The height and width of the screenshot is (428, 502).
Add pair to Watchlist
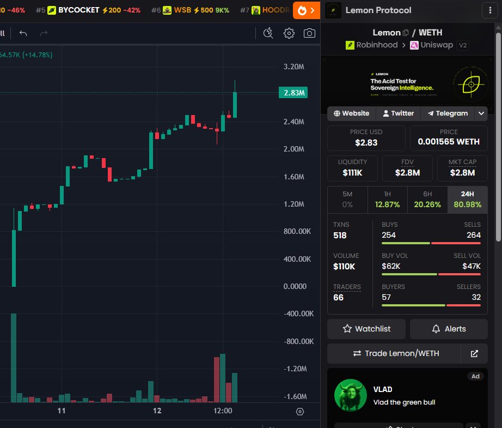366,329
